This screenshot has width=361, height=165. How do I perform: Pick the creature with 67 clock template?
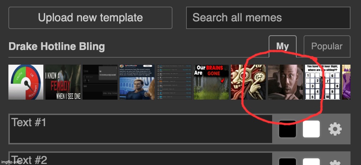(248, 82)
